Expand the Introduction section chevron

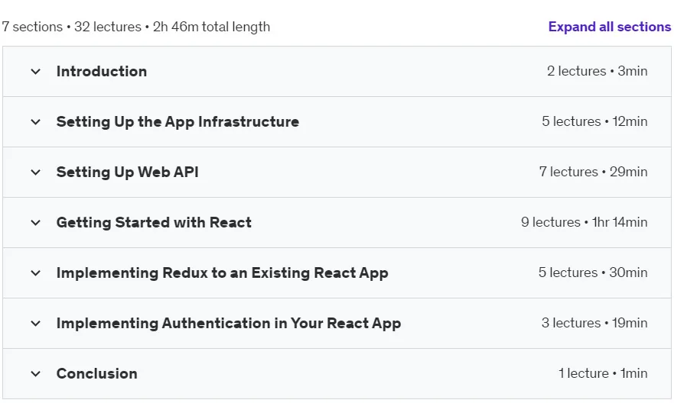(36, 72)
